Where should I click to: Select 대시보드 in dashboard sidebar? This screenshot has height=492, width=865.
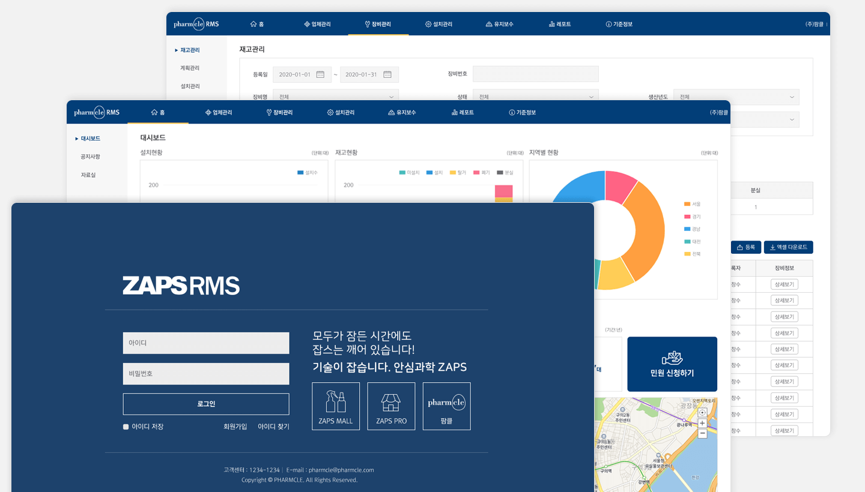(90, 138)
